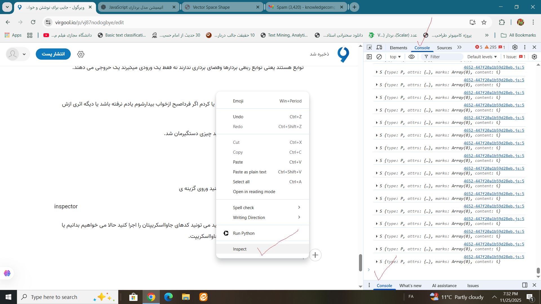Toggle the console sidebar panel icon
This screenshot has height=304, width=541.
[x=369, y=57]
